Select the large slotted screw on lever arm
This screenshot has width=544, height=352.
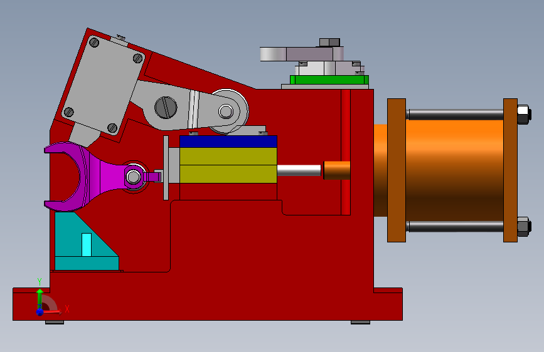(x=166, y=107)
